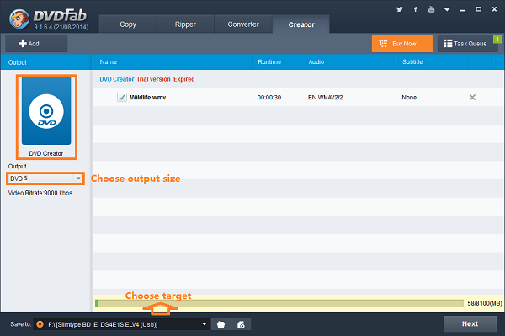Click the green Task Queue count badge
Screen dimensions: 505x336
click(497, 39)
